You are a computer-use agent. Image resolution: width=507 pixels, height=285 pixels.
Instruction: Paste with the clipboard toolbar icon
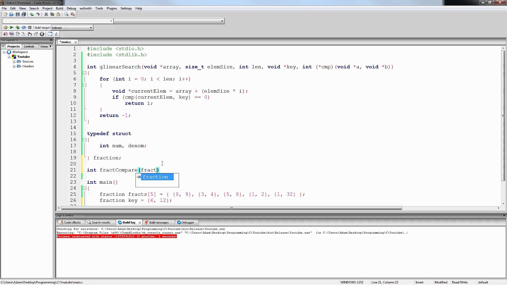coord(58,14)
